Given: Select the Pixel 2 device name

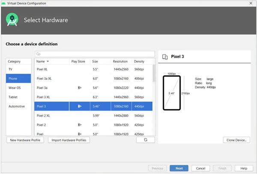Looking at the screenshot, I should (x=41, y=125).
